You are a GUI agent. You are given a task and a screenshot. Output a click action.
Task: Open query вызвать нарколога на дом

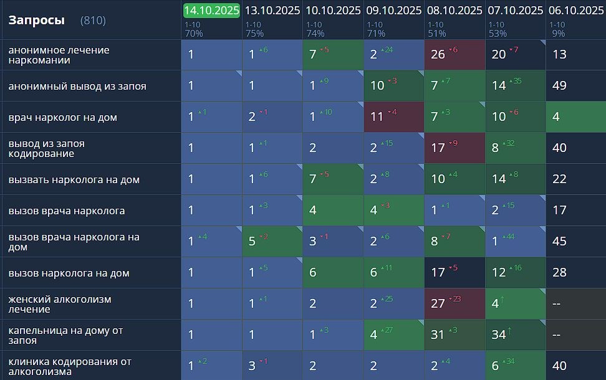pyautogui.click(x=74, y=179)
